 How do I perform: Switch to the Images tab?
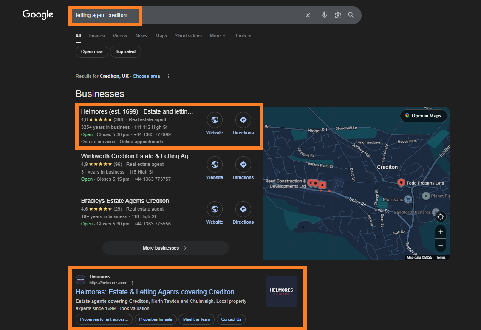(96, 36)
